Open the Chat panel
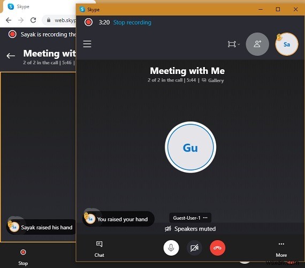 tap(99, 249)
